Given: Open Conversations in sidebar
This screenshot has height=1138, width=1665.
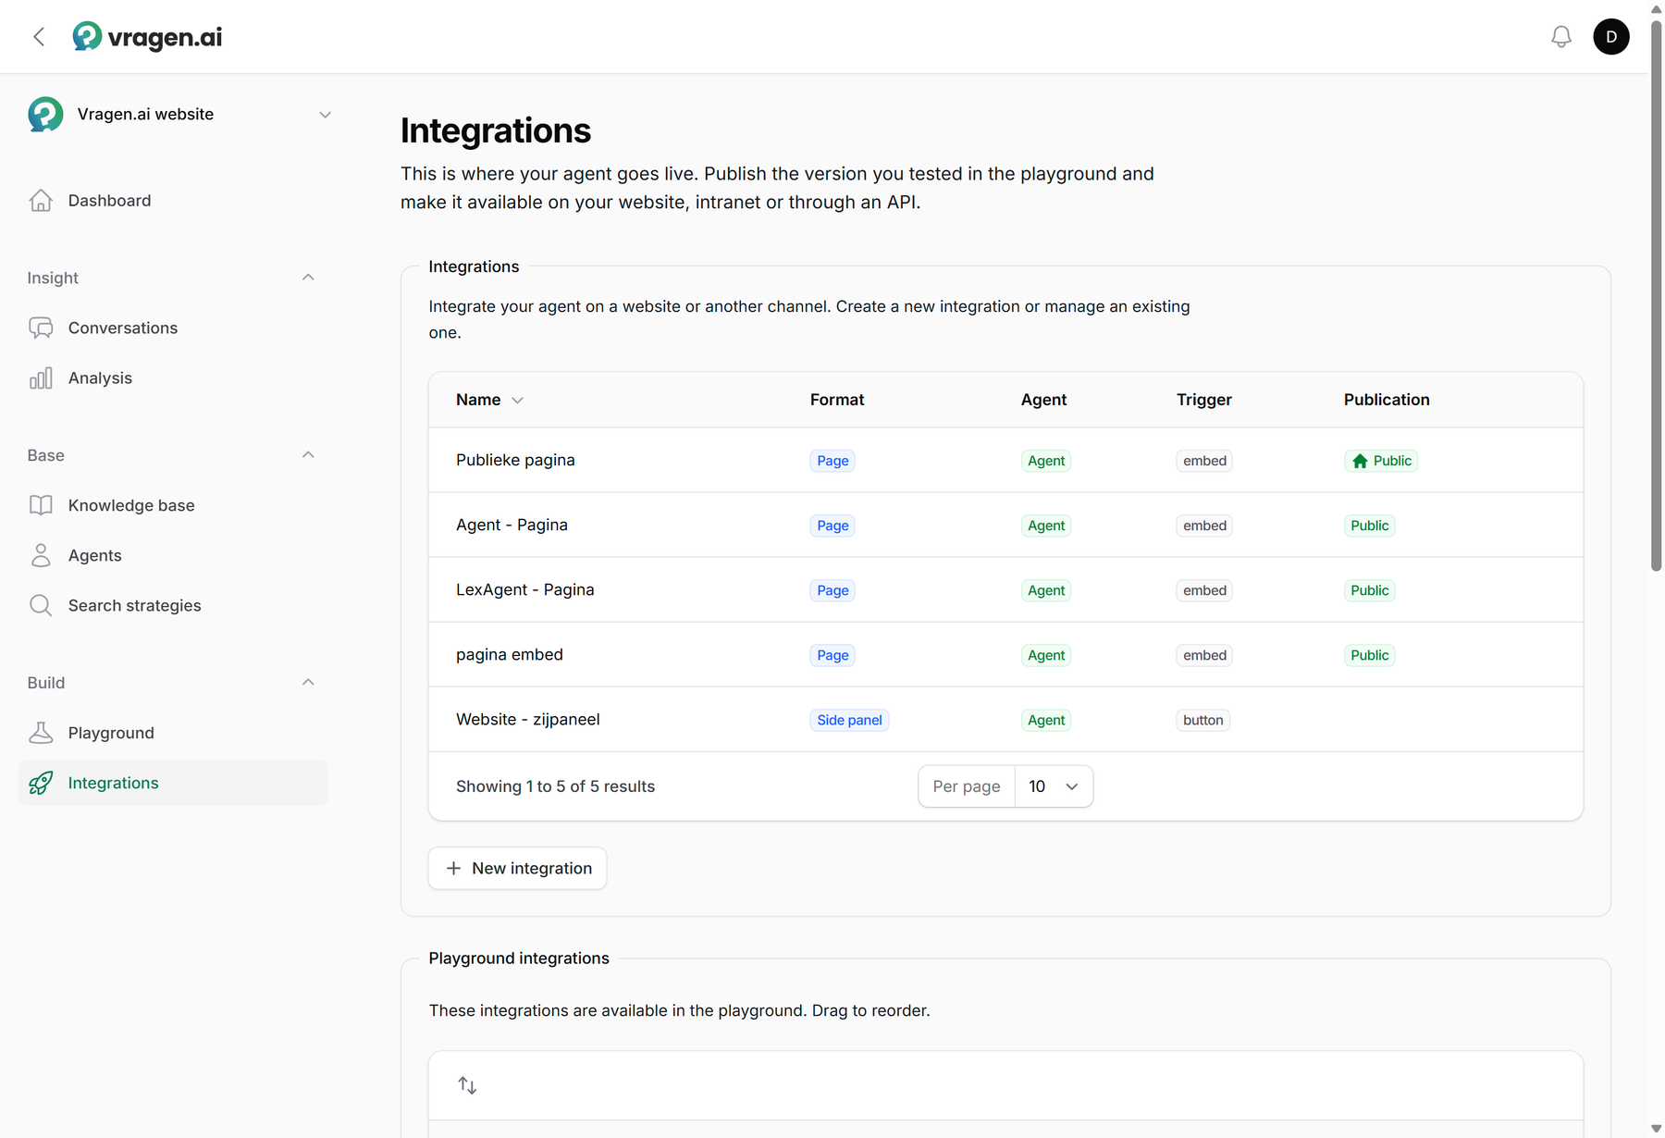Looking at the screenshot, I should [174, 328].
